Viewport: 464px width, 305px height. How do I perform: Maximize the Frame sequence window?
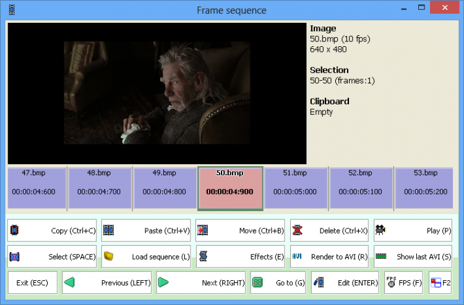pyautogui.click(x=421, y=7)
